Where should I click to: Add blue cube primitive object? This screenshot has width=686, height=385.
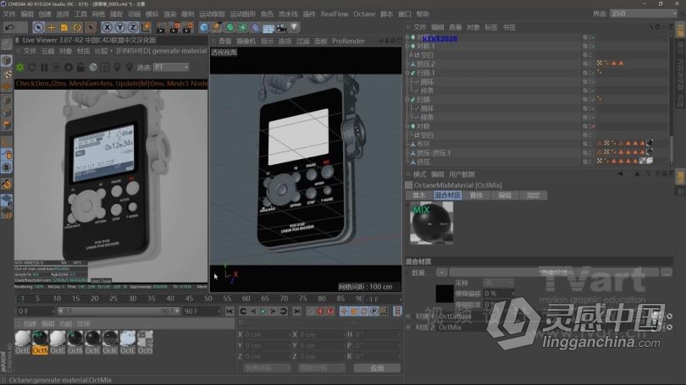coord(204,28)
